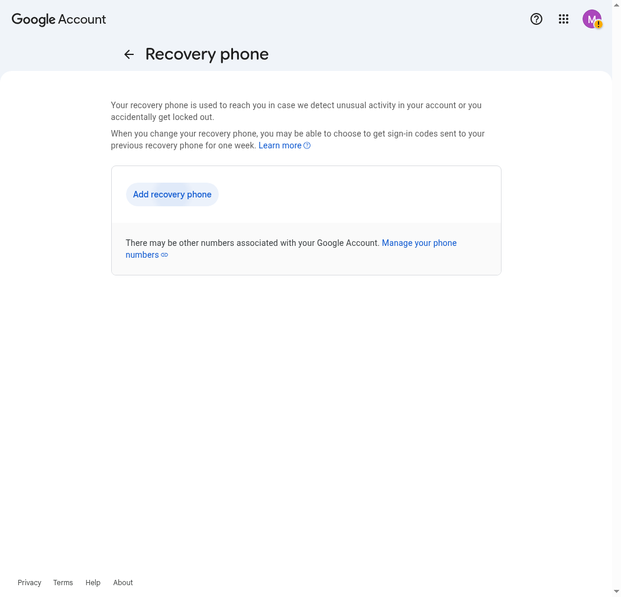
Task: Open the account avatar with M initial
Action: pyautogui.click(x=591, y=19)
